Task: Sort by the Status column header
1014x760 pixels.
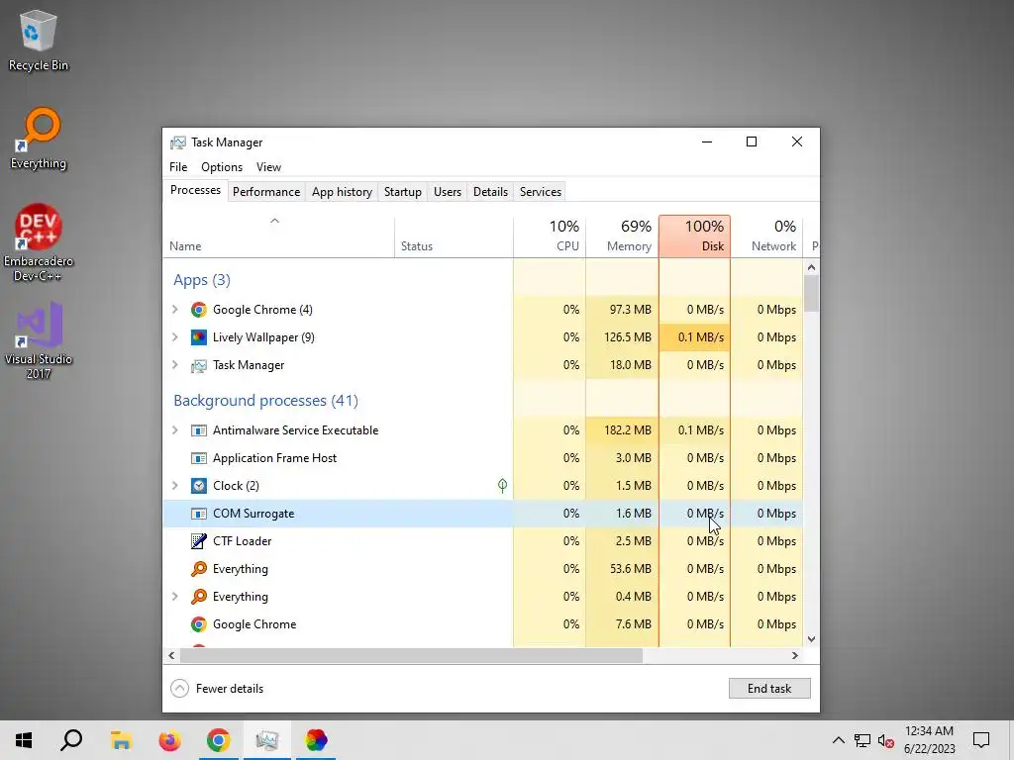Action: tap(454, 237)
